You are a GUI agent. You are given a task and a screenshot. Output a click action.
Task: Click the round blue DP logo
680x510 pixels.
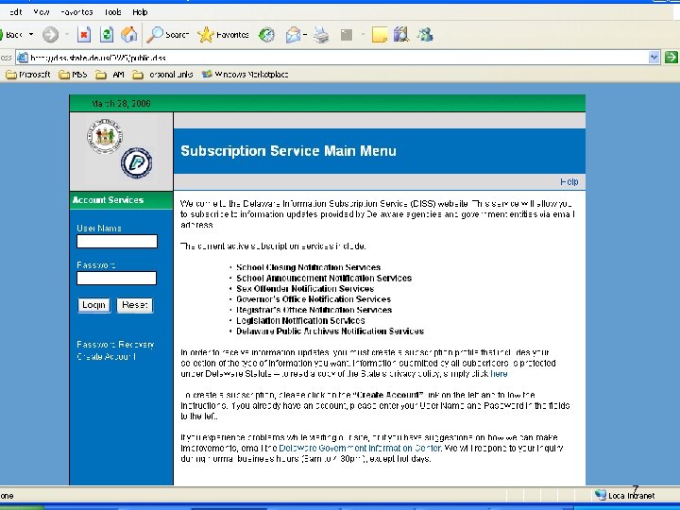[136, 163]
